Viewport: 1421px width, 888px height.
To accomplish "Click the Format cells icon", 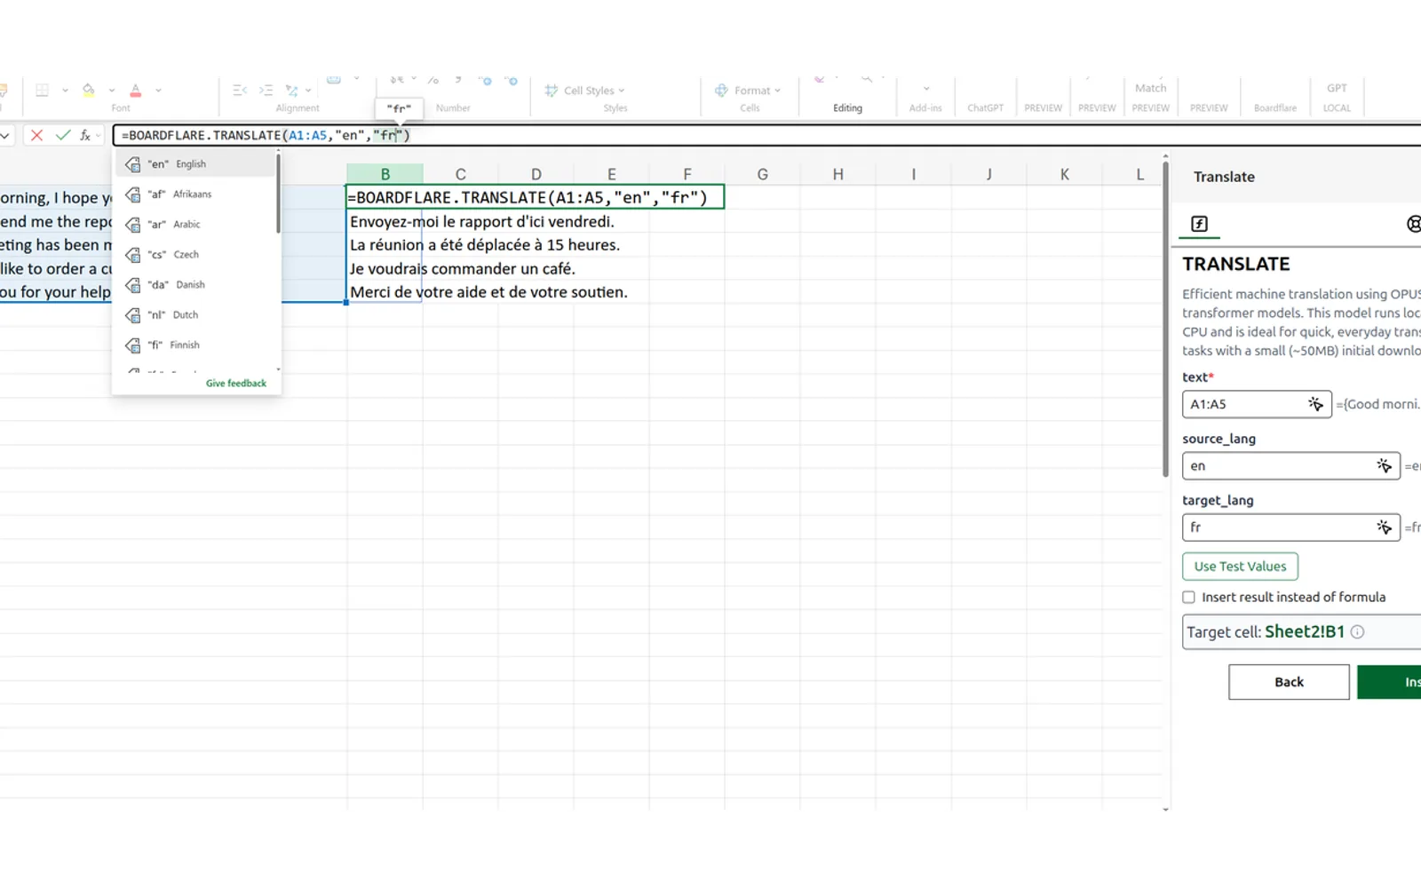I will click(x=721, y=90).
